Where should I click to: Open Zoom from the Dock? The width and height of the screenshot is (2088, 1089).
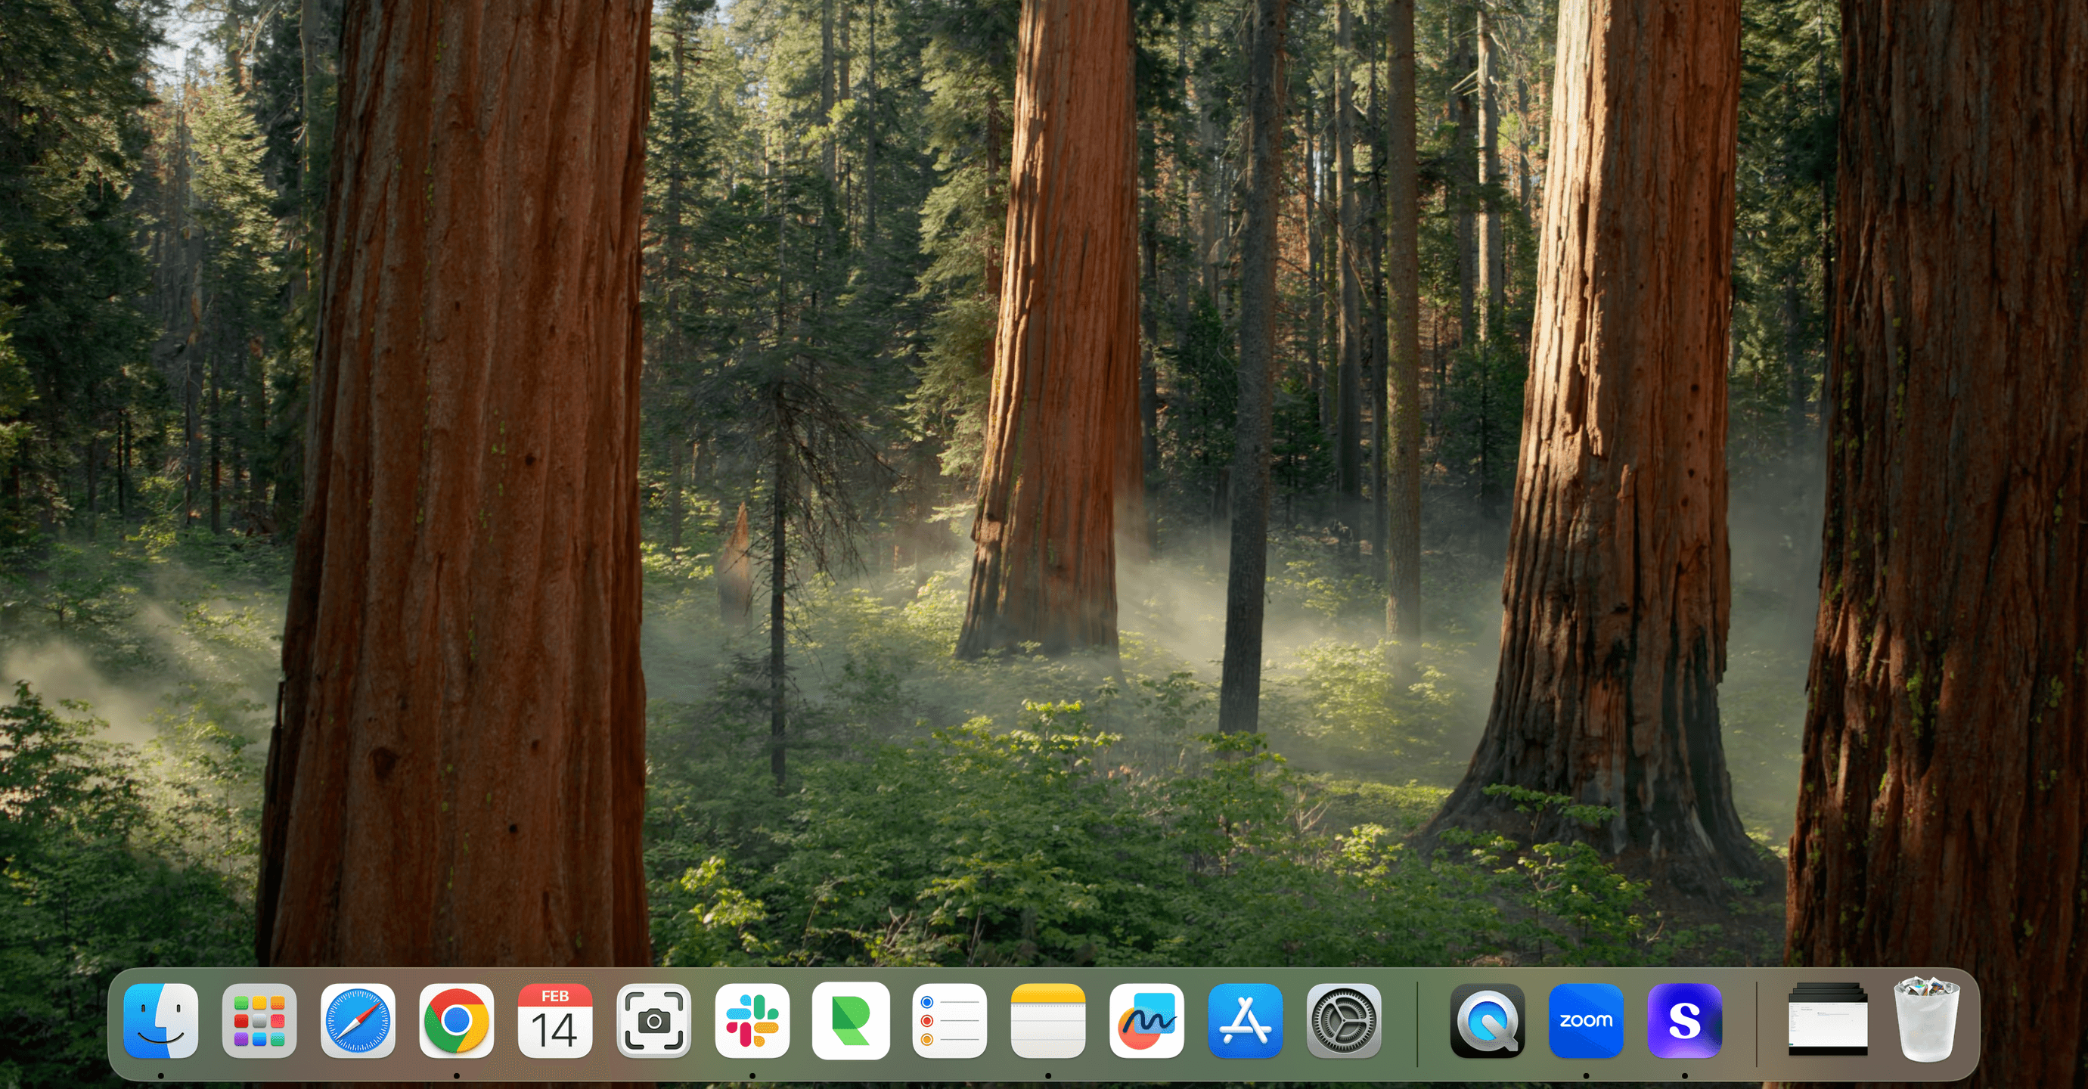tap(1587, 1021)
